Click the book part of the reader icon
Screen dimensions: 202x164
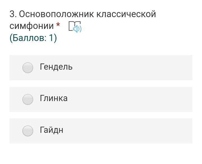click(72, 25)
